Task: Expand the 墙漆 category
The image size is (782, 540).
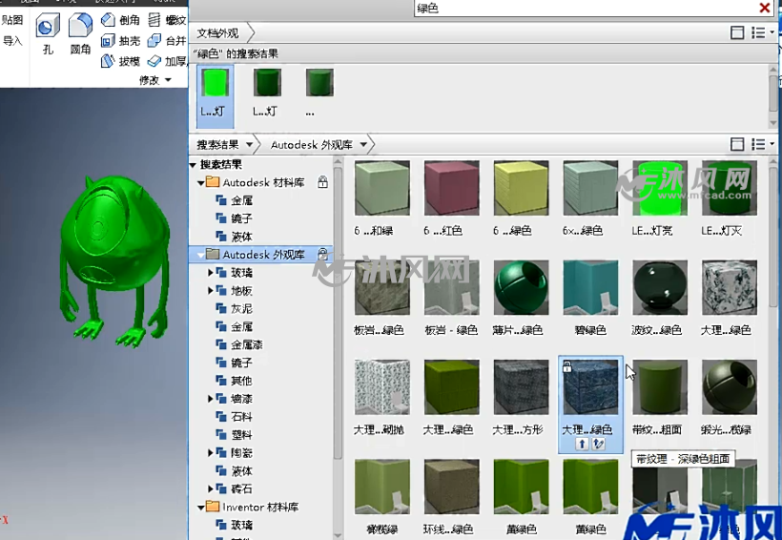Action: (211, 399)
